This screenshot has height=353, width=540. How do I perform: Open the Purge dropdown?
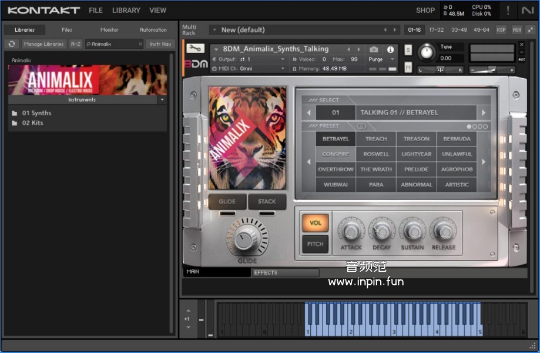point(381,59)
